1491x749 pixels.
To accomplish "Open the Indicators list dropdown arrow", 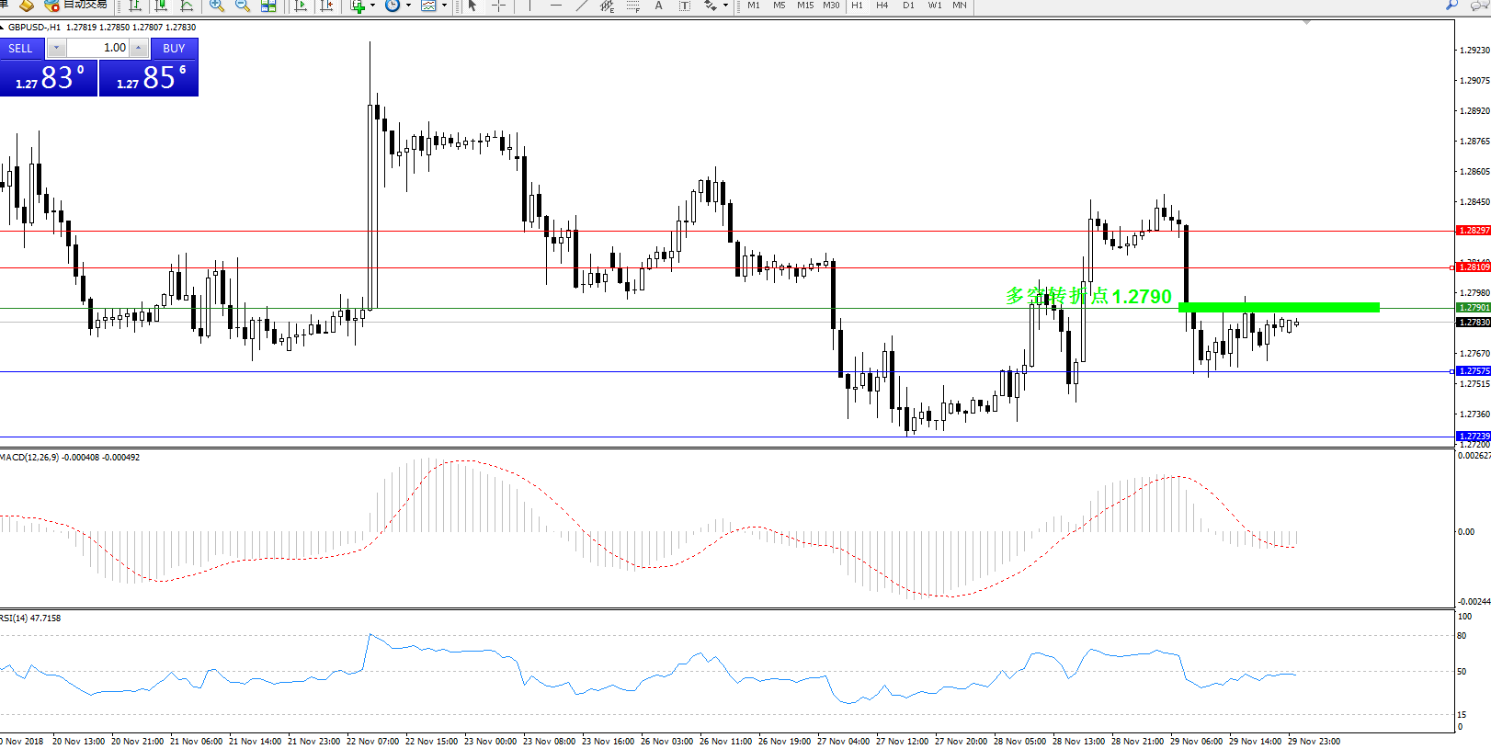I will tap(372, 6).
